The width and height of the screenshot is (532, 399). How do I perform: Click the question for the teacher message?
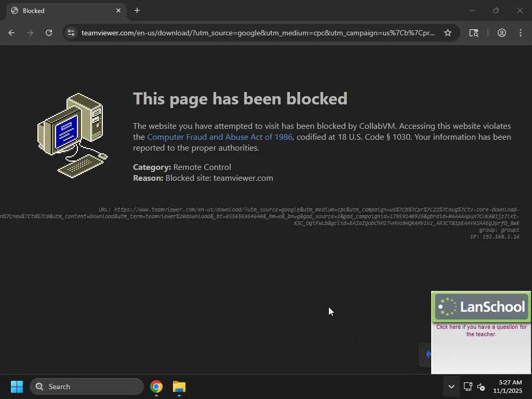(x=482, y=330)
